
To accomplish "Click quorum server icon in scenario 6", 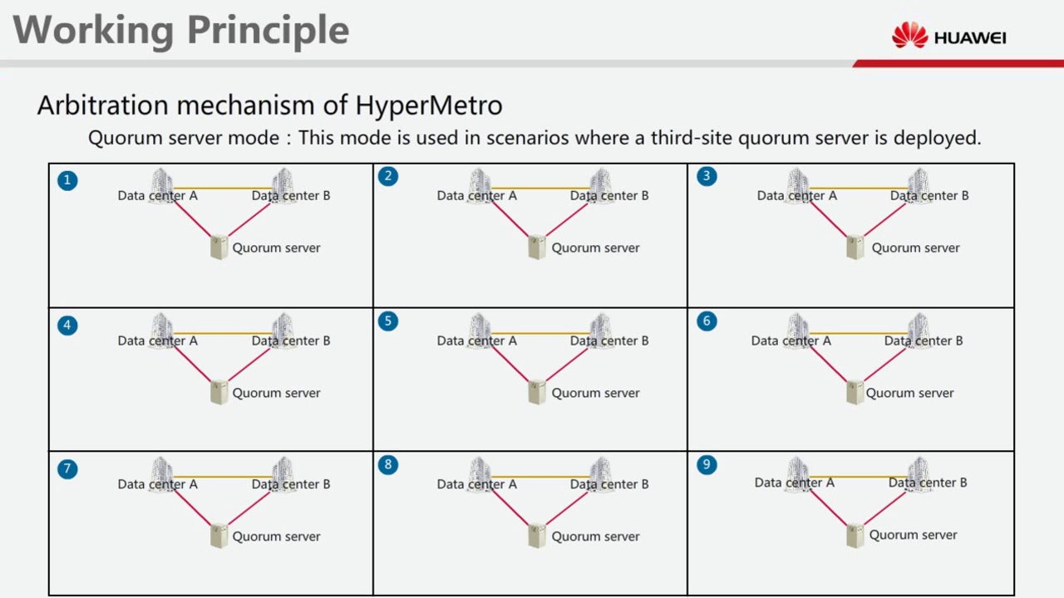I will point(855,392).
